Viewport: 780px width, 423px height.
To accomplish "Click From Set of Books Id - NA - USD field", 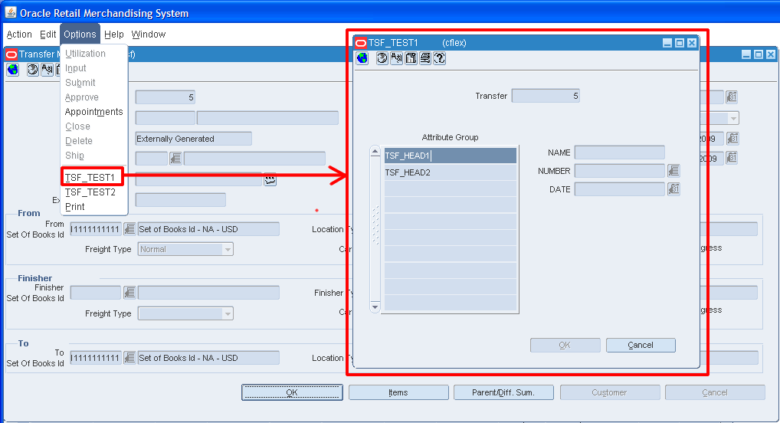I will click(208, 229).
